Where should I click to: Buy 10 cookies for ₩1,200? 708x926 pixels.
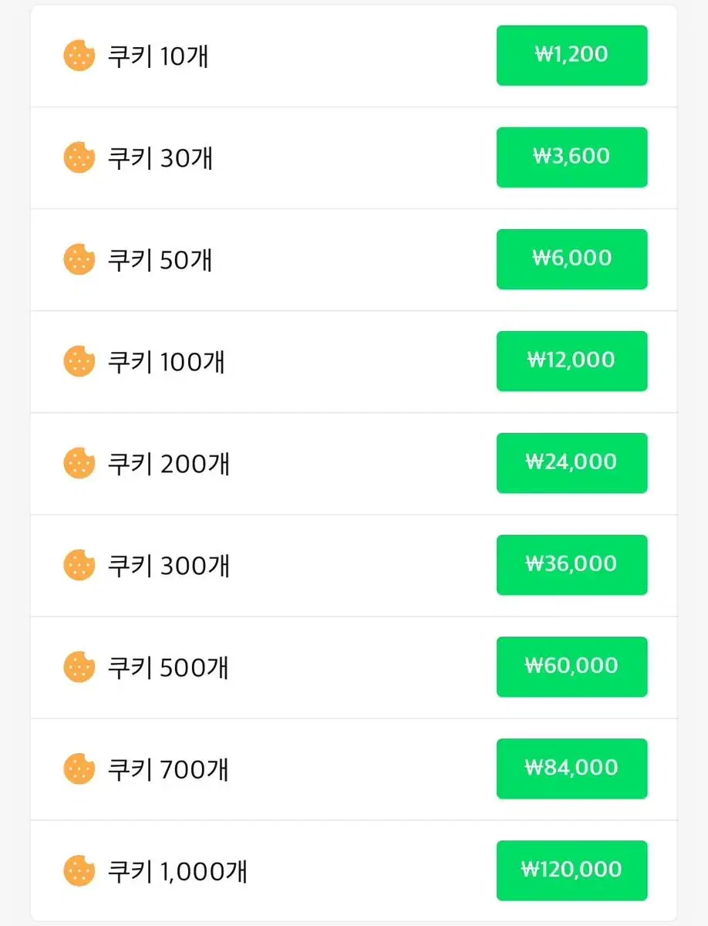(x=571, y=56)
